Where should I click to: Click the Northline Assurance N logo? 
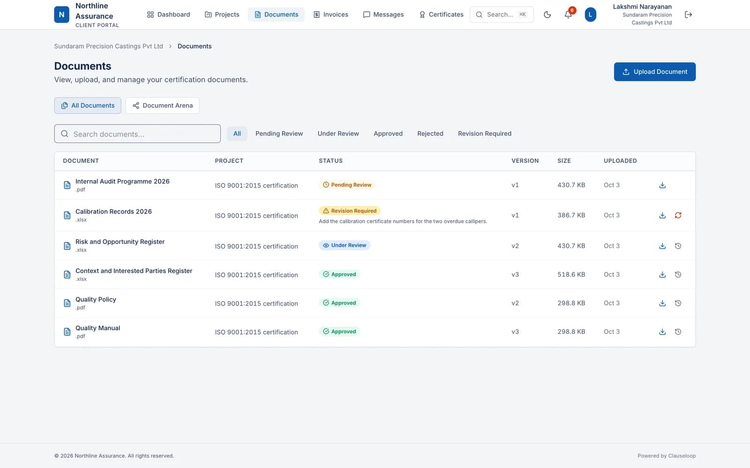click(61, 15)
